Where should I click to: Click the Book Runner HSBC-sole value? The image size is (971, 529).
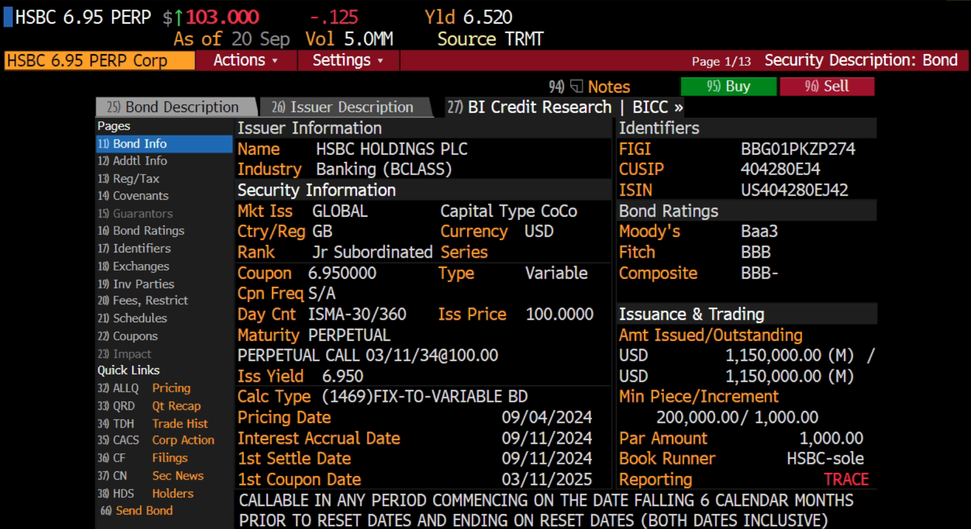pos(825,458)
